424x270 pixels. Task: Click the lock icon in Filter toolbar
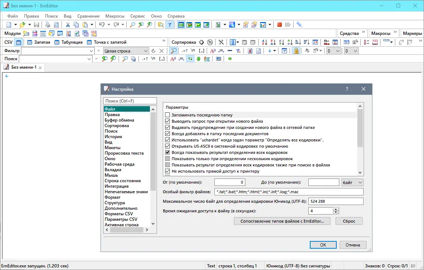[x=296, y=51]
